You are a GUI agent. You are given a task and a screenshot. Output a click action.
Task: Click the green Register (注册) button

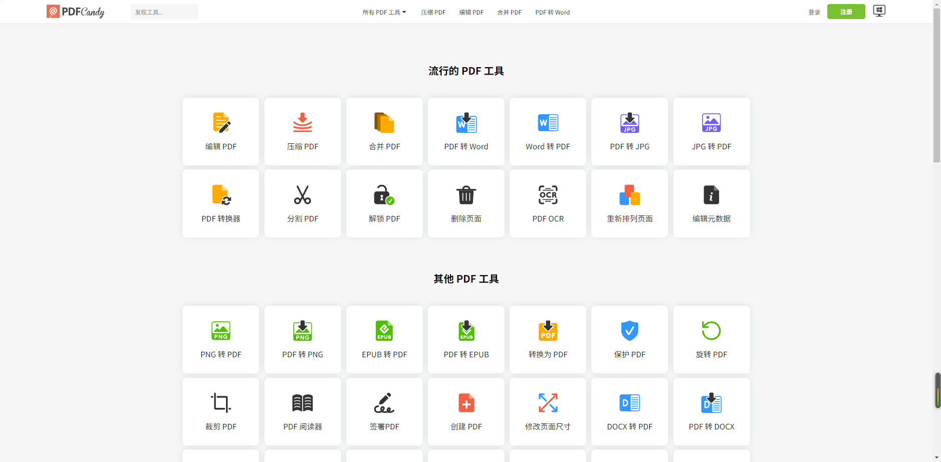(x=846, y=12)
